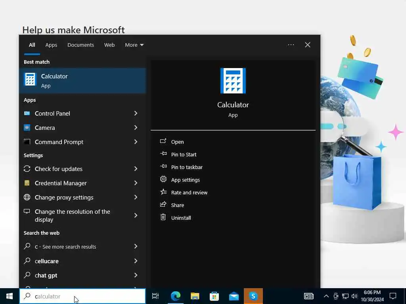The width and height of the screenshot is (406, 304).
Task: Open network status tray icon
Action: tap(345, 296)
